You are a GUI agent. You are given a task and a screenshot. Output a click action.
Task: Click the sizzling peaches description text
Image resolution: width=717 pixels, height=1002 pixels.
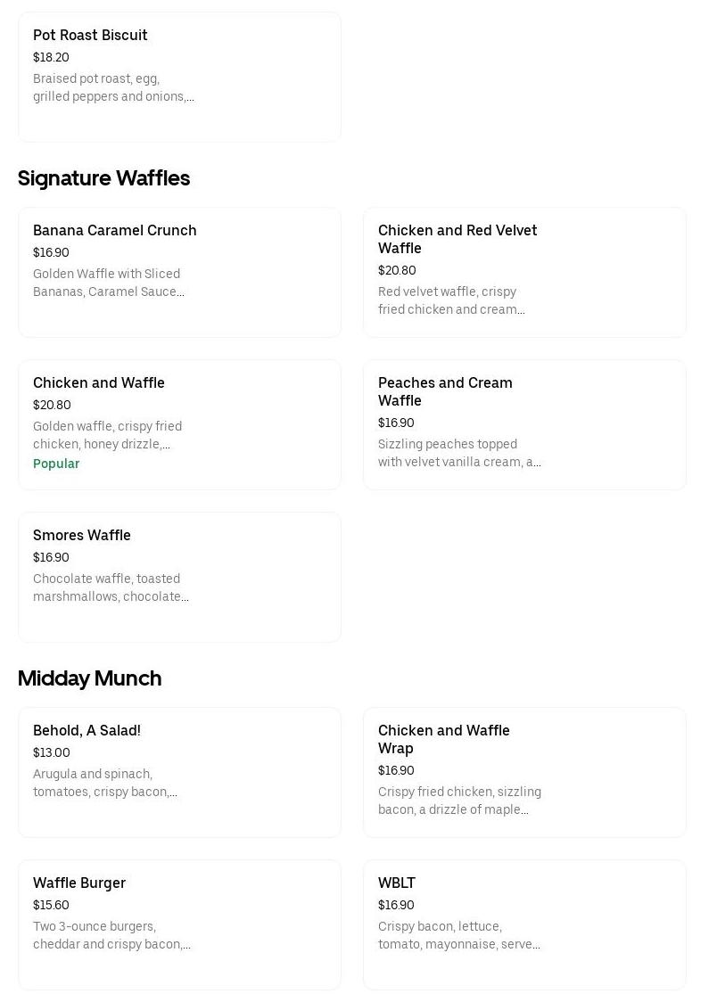coord(458,453)
